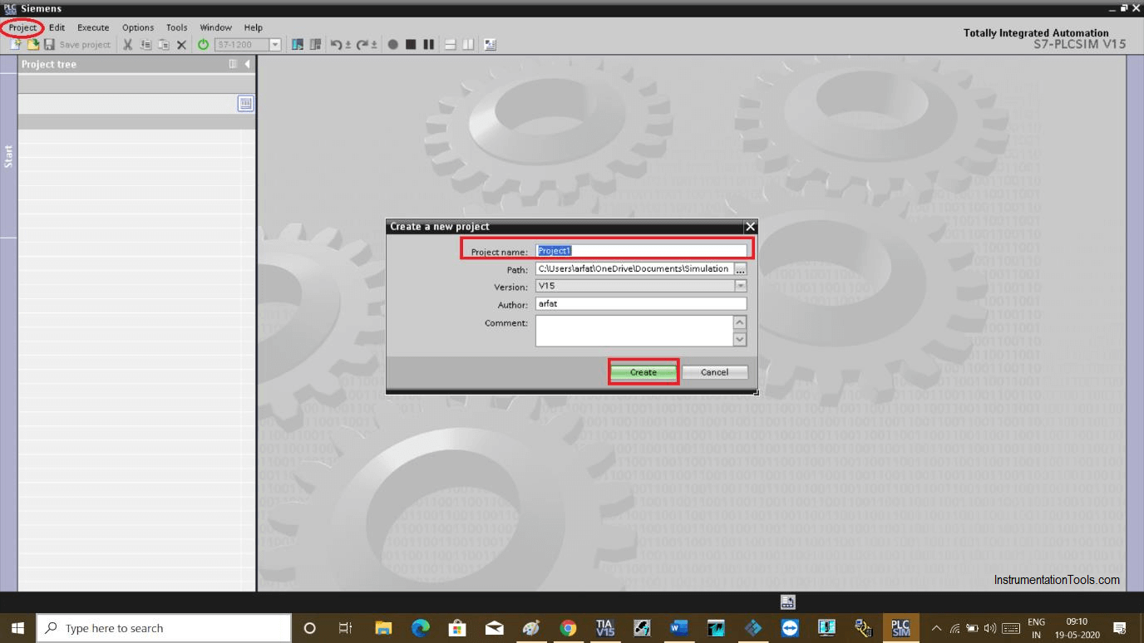Click the Comment box scroll up arrow
Viewport: 1144px width, 643px height.
[740, 322]
